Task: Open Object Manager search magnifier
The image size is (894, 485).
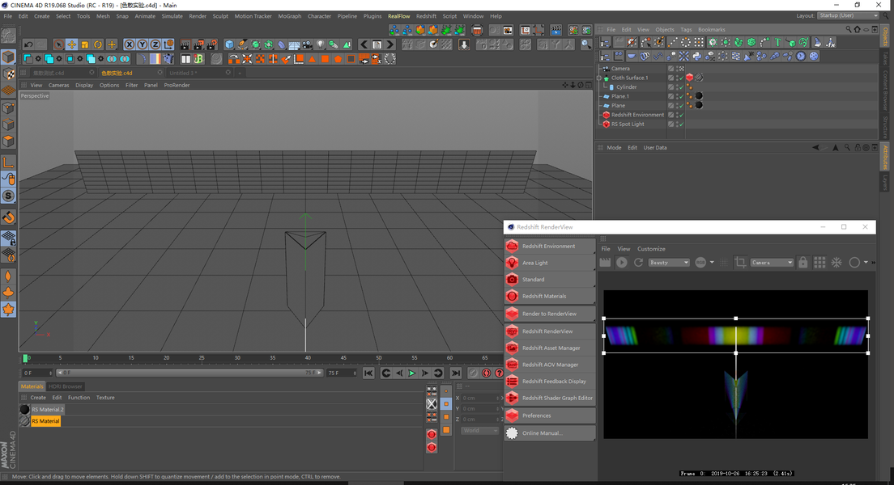Action: (848, 30)
